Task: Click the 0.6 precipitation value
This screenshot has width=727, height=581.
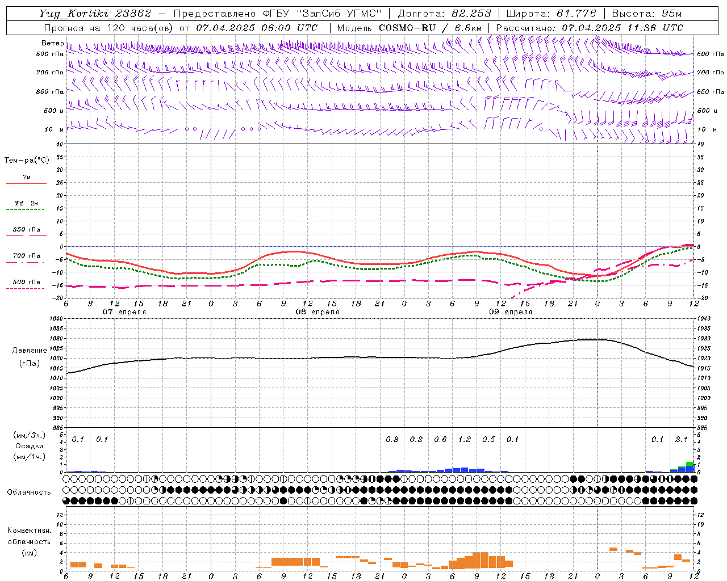Action: (x=440, y=439)
